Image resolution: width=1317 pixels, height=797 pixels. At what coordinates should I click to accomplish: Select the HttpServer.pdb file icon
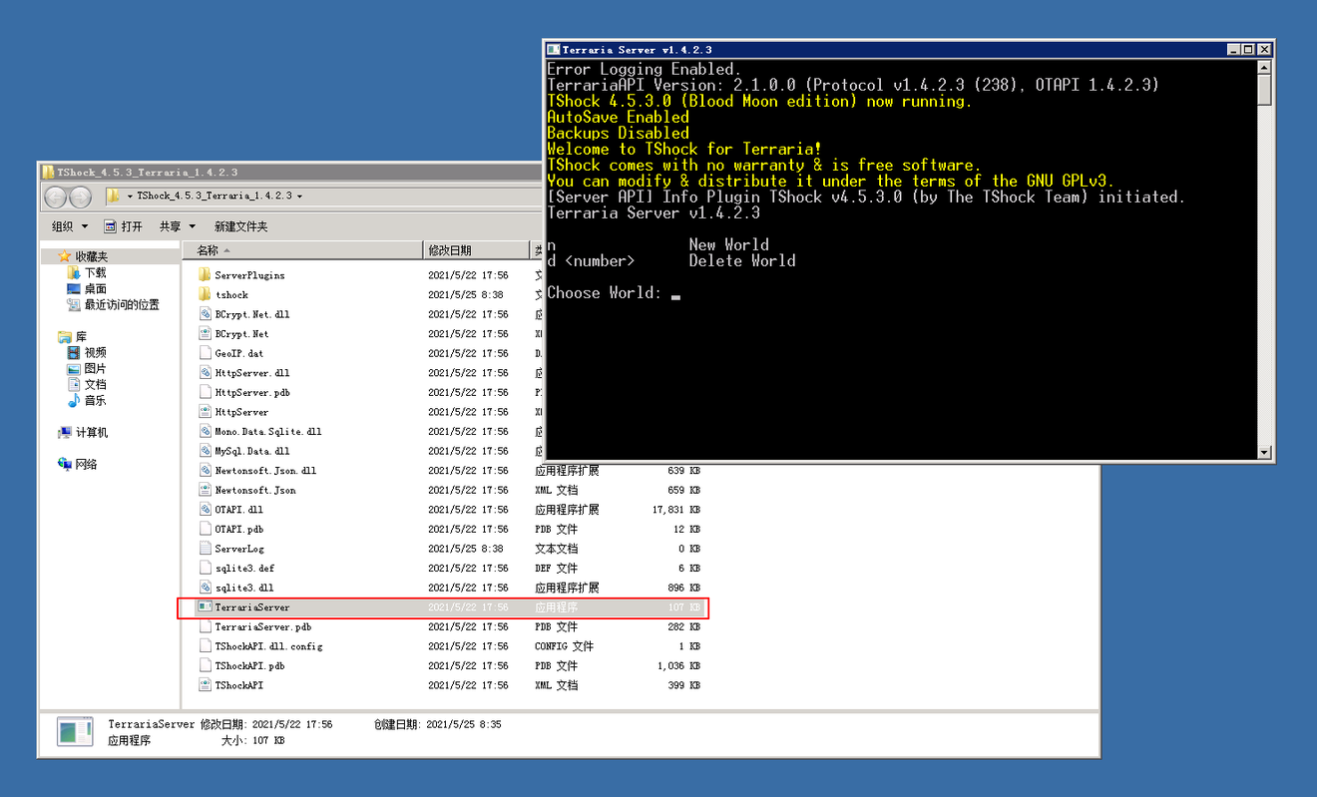click(x=205, y=392)
